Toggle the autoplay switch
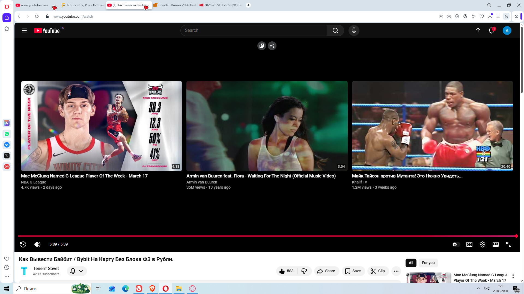 tap(456, 244)
